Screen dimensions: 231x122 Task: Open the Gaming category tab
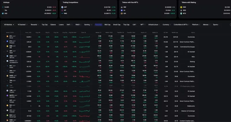click(x=88, y=25)
